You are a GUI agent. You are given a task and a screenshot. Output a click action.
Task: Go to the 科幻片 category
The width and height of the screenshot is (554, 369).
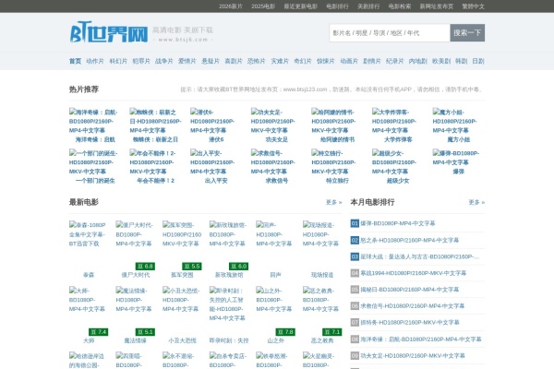118,61
